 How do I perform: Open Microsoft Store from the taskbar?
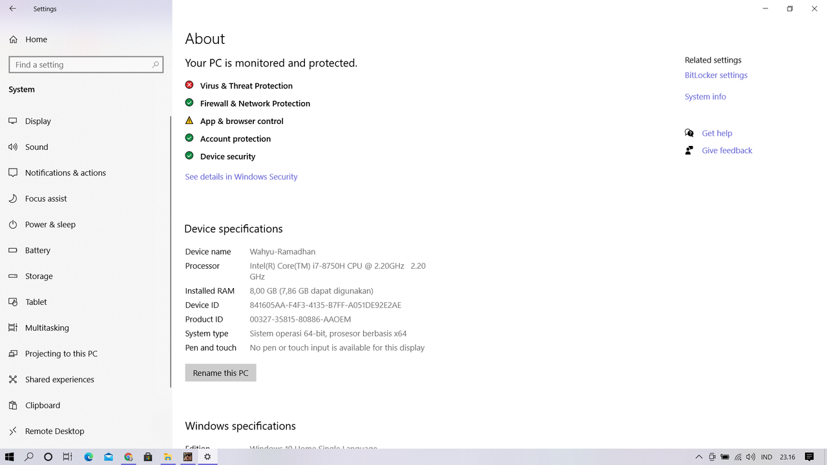click(x=148, y=457)
